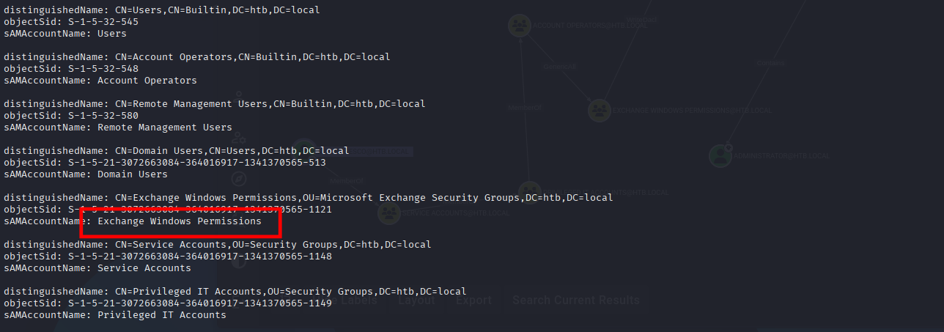Toggle the node Labels button
This screenshot has width=944, height=332.
pos(358,300)
